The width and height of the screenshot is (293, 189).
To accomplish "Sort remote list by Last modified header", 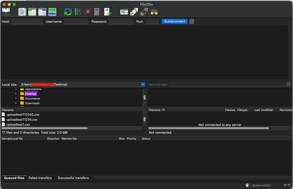I will [266, 110].
